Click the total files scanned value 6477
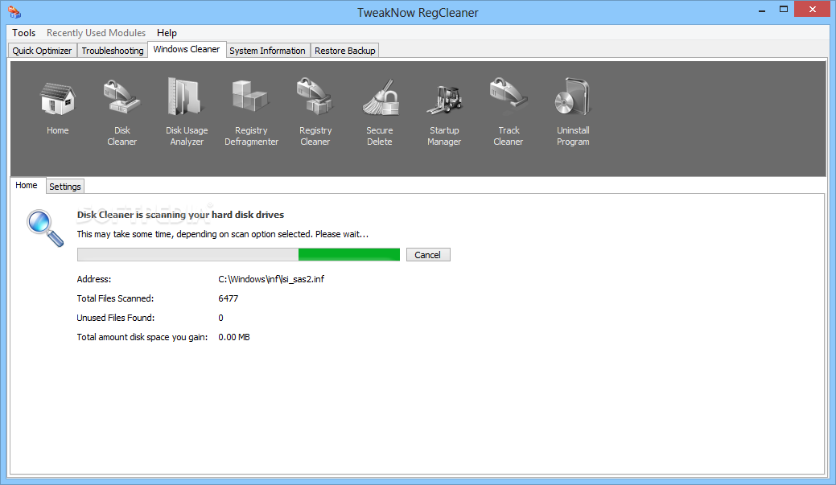Screen dimensions: 836x485 [229, 298]
